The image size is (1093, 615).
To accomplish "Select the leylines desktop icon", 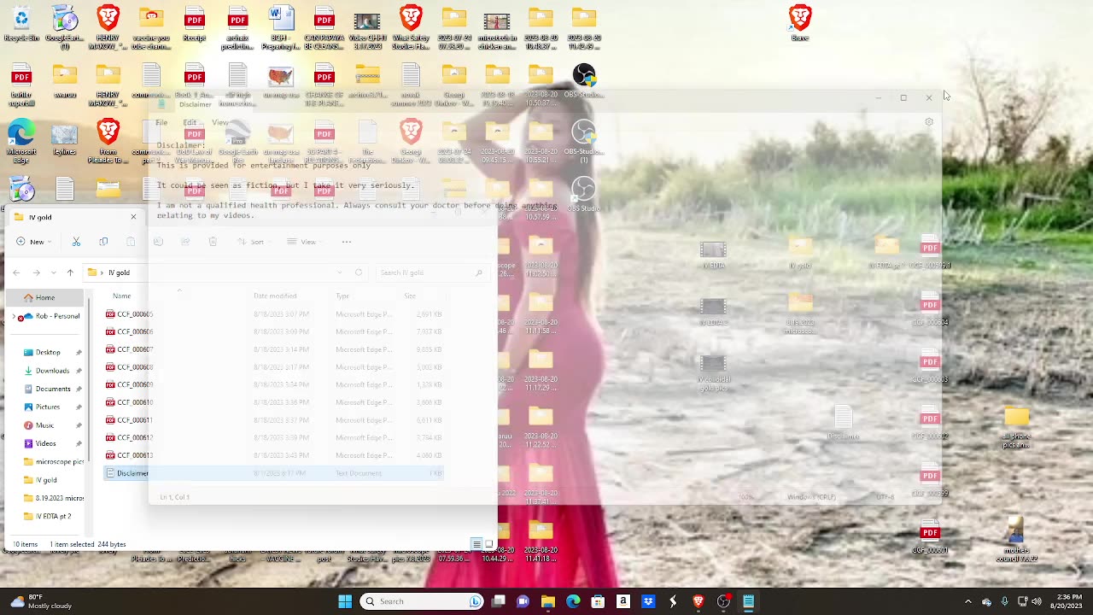I will tap(64, 141).
